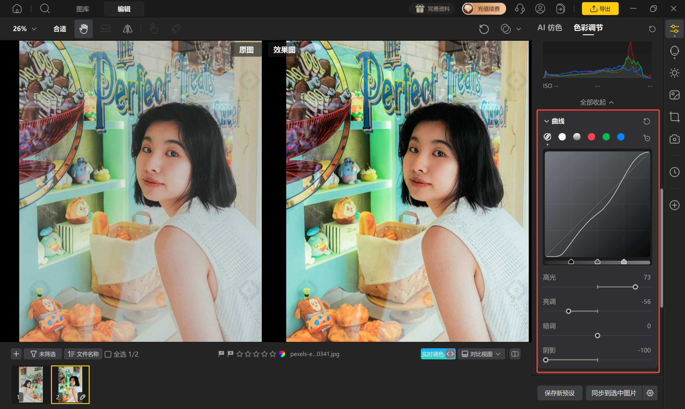Open the user account profile icon

pyautogui.click(x=540, y=9)
